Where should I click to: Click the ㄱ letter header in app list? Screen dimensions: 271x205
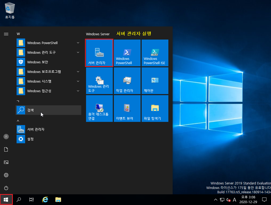click(x=18, y=101)
